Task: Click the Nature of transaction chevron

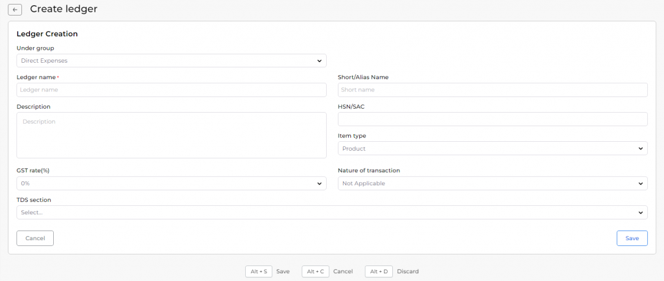Action: click(x=640, y=184)
